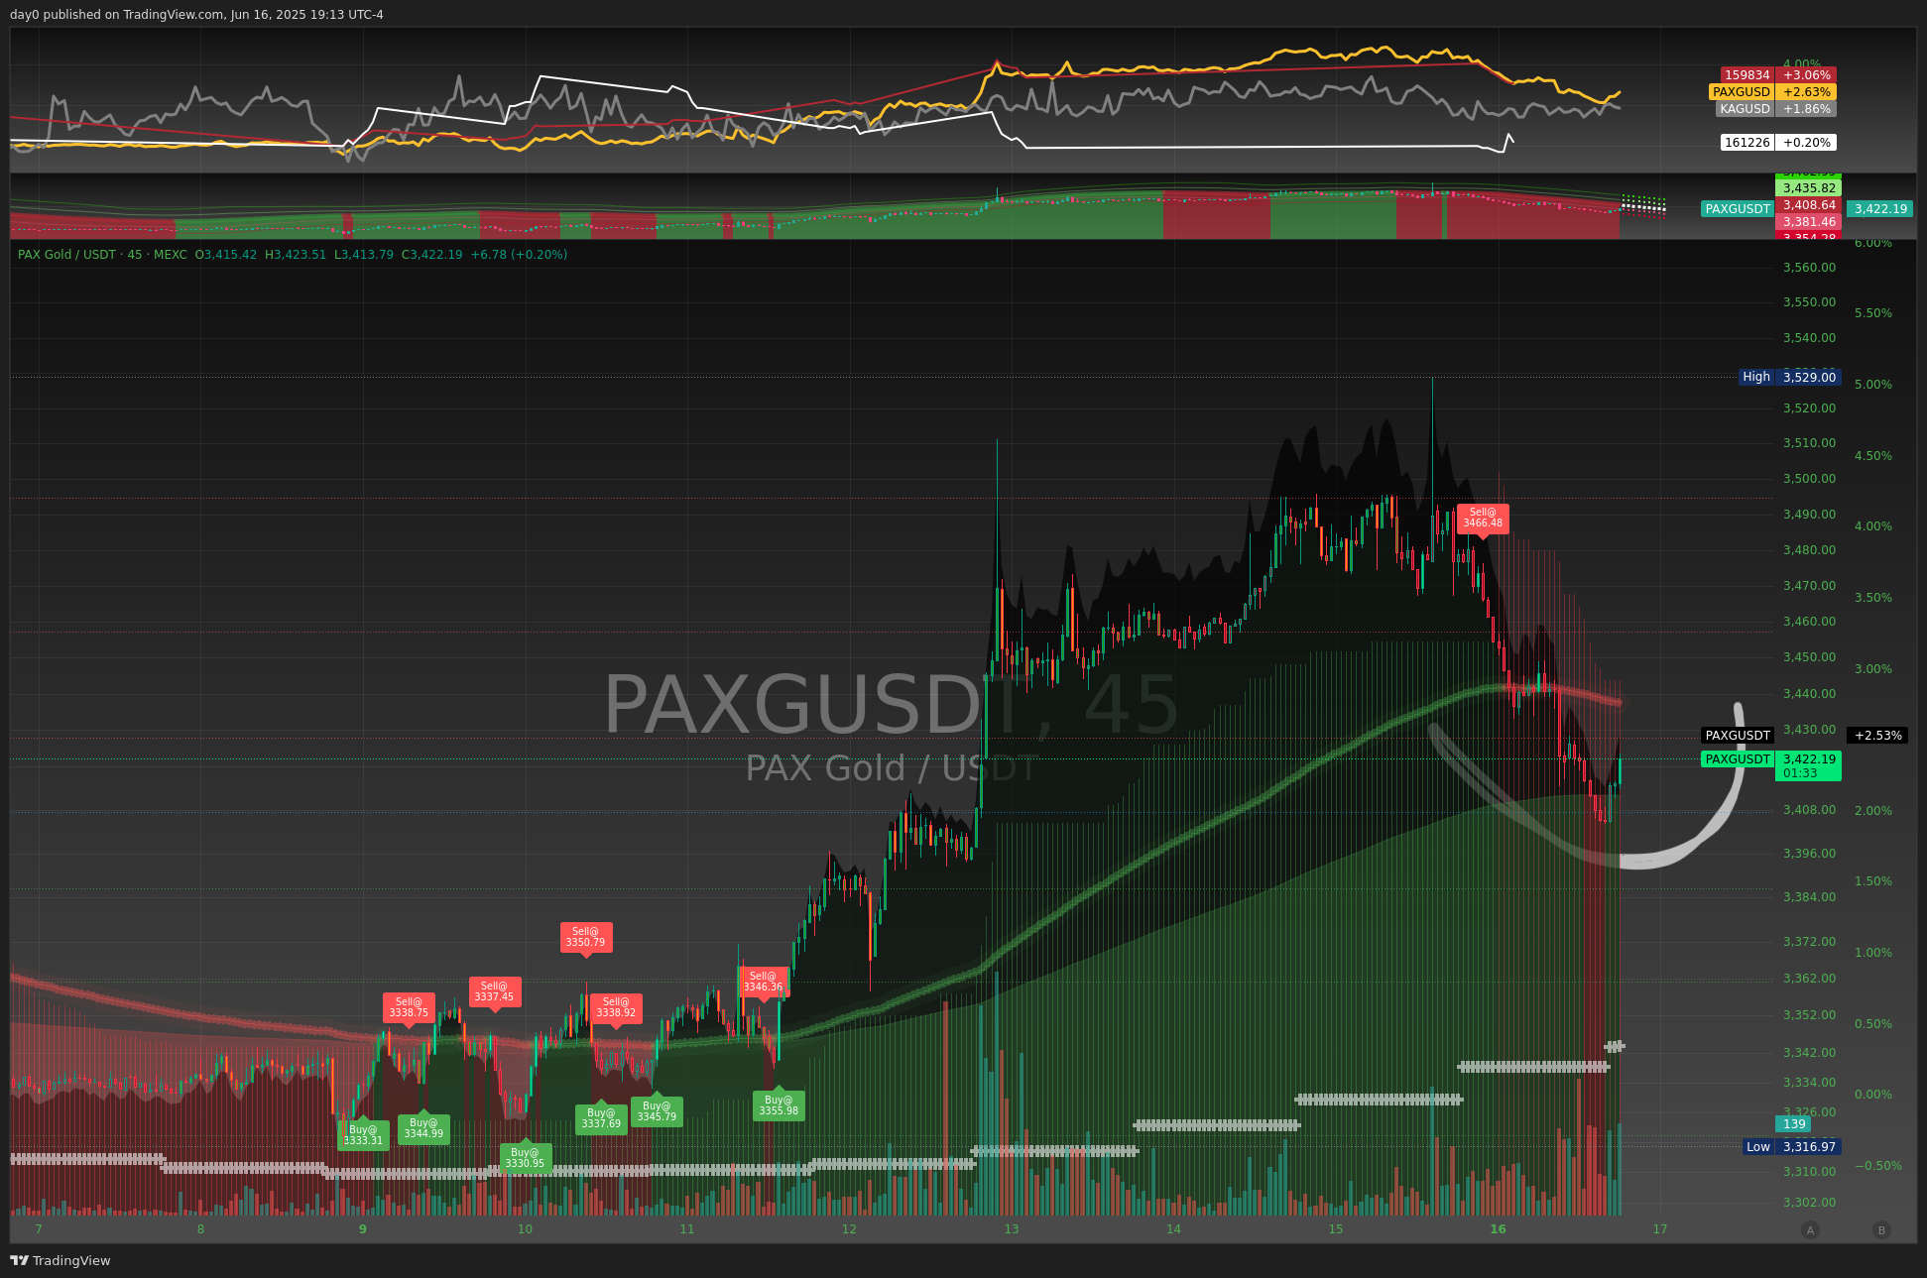Image resolution: width=1927 pixels, height=1278 pixels.
Task: Click the PAXGUSDT +2.53% label
Action: (1804, 736)
